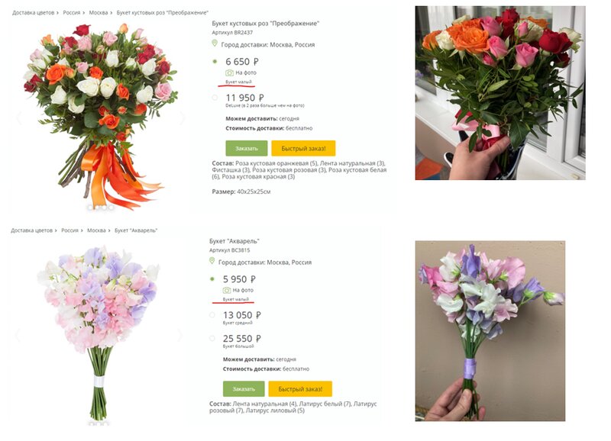Go to Доставка цветов in the top breadcrumb
611x441 pixels.
click(x=33, y=13)
